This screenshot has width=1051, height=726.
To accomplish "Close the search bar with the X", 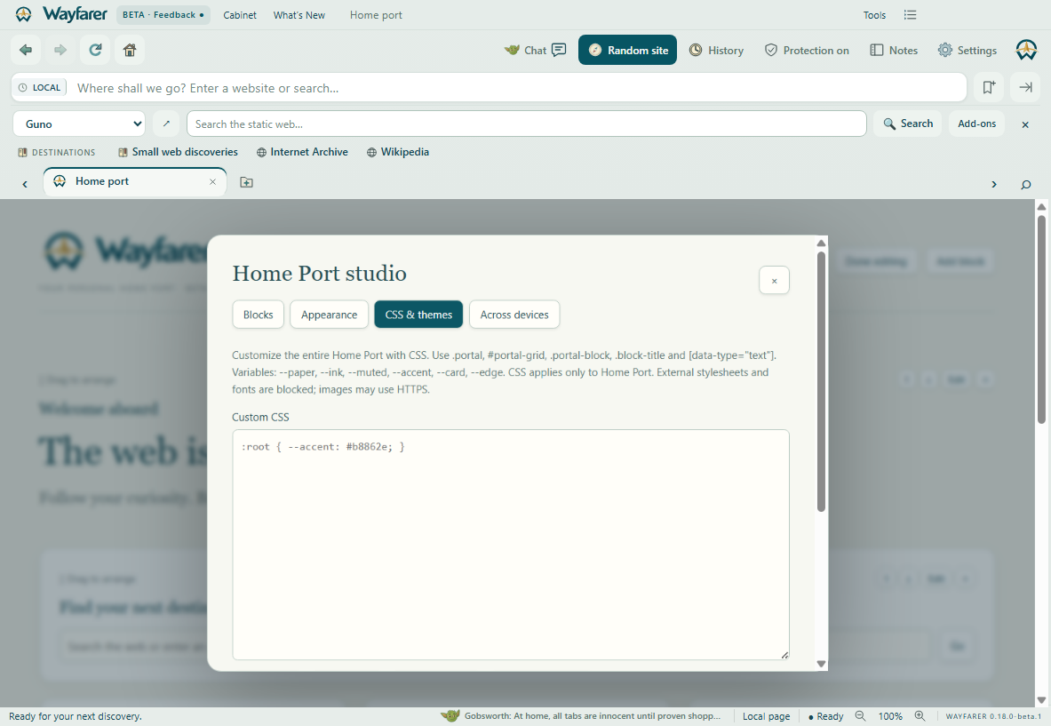I will [1025, 124].
